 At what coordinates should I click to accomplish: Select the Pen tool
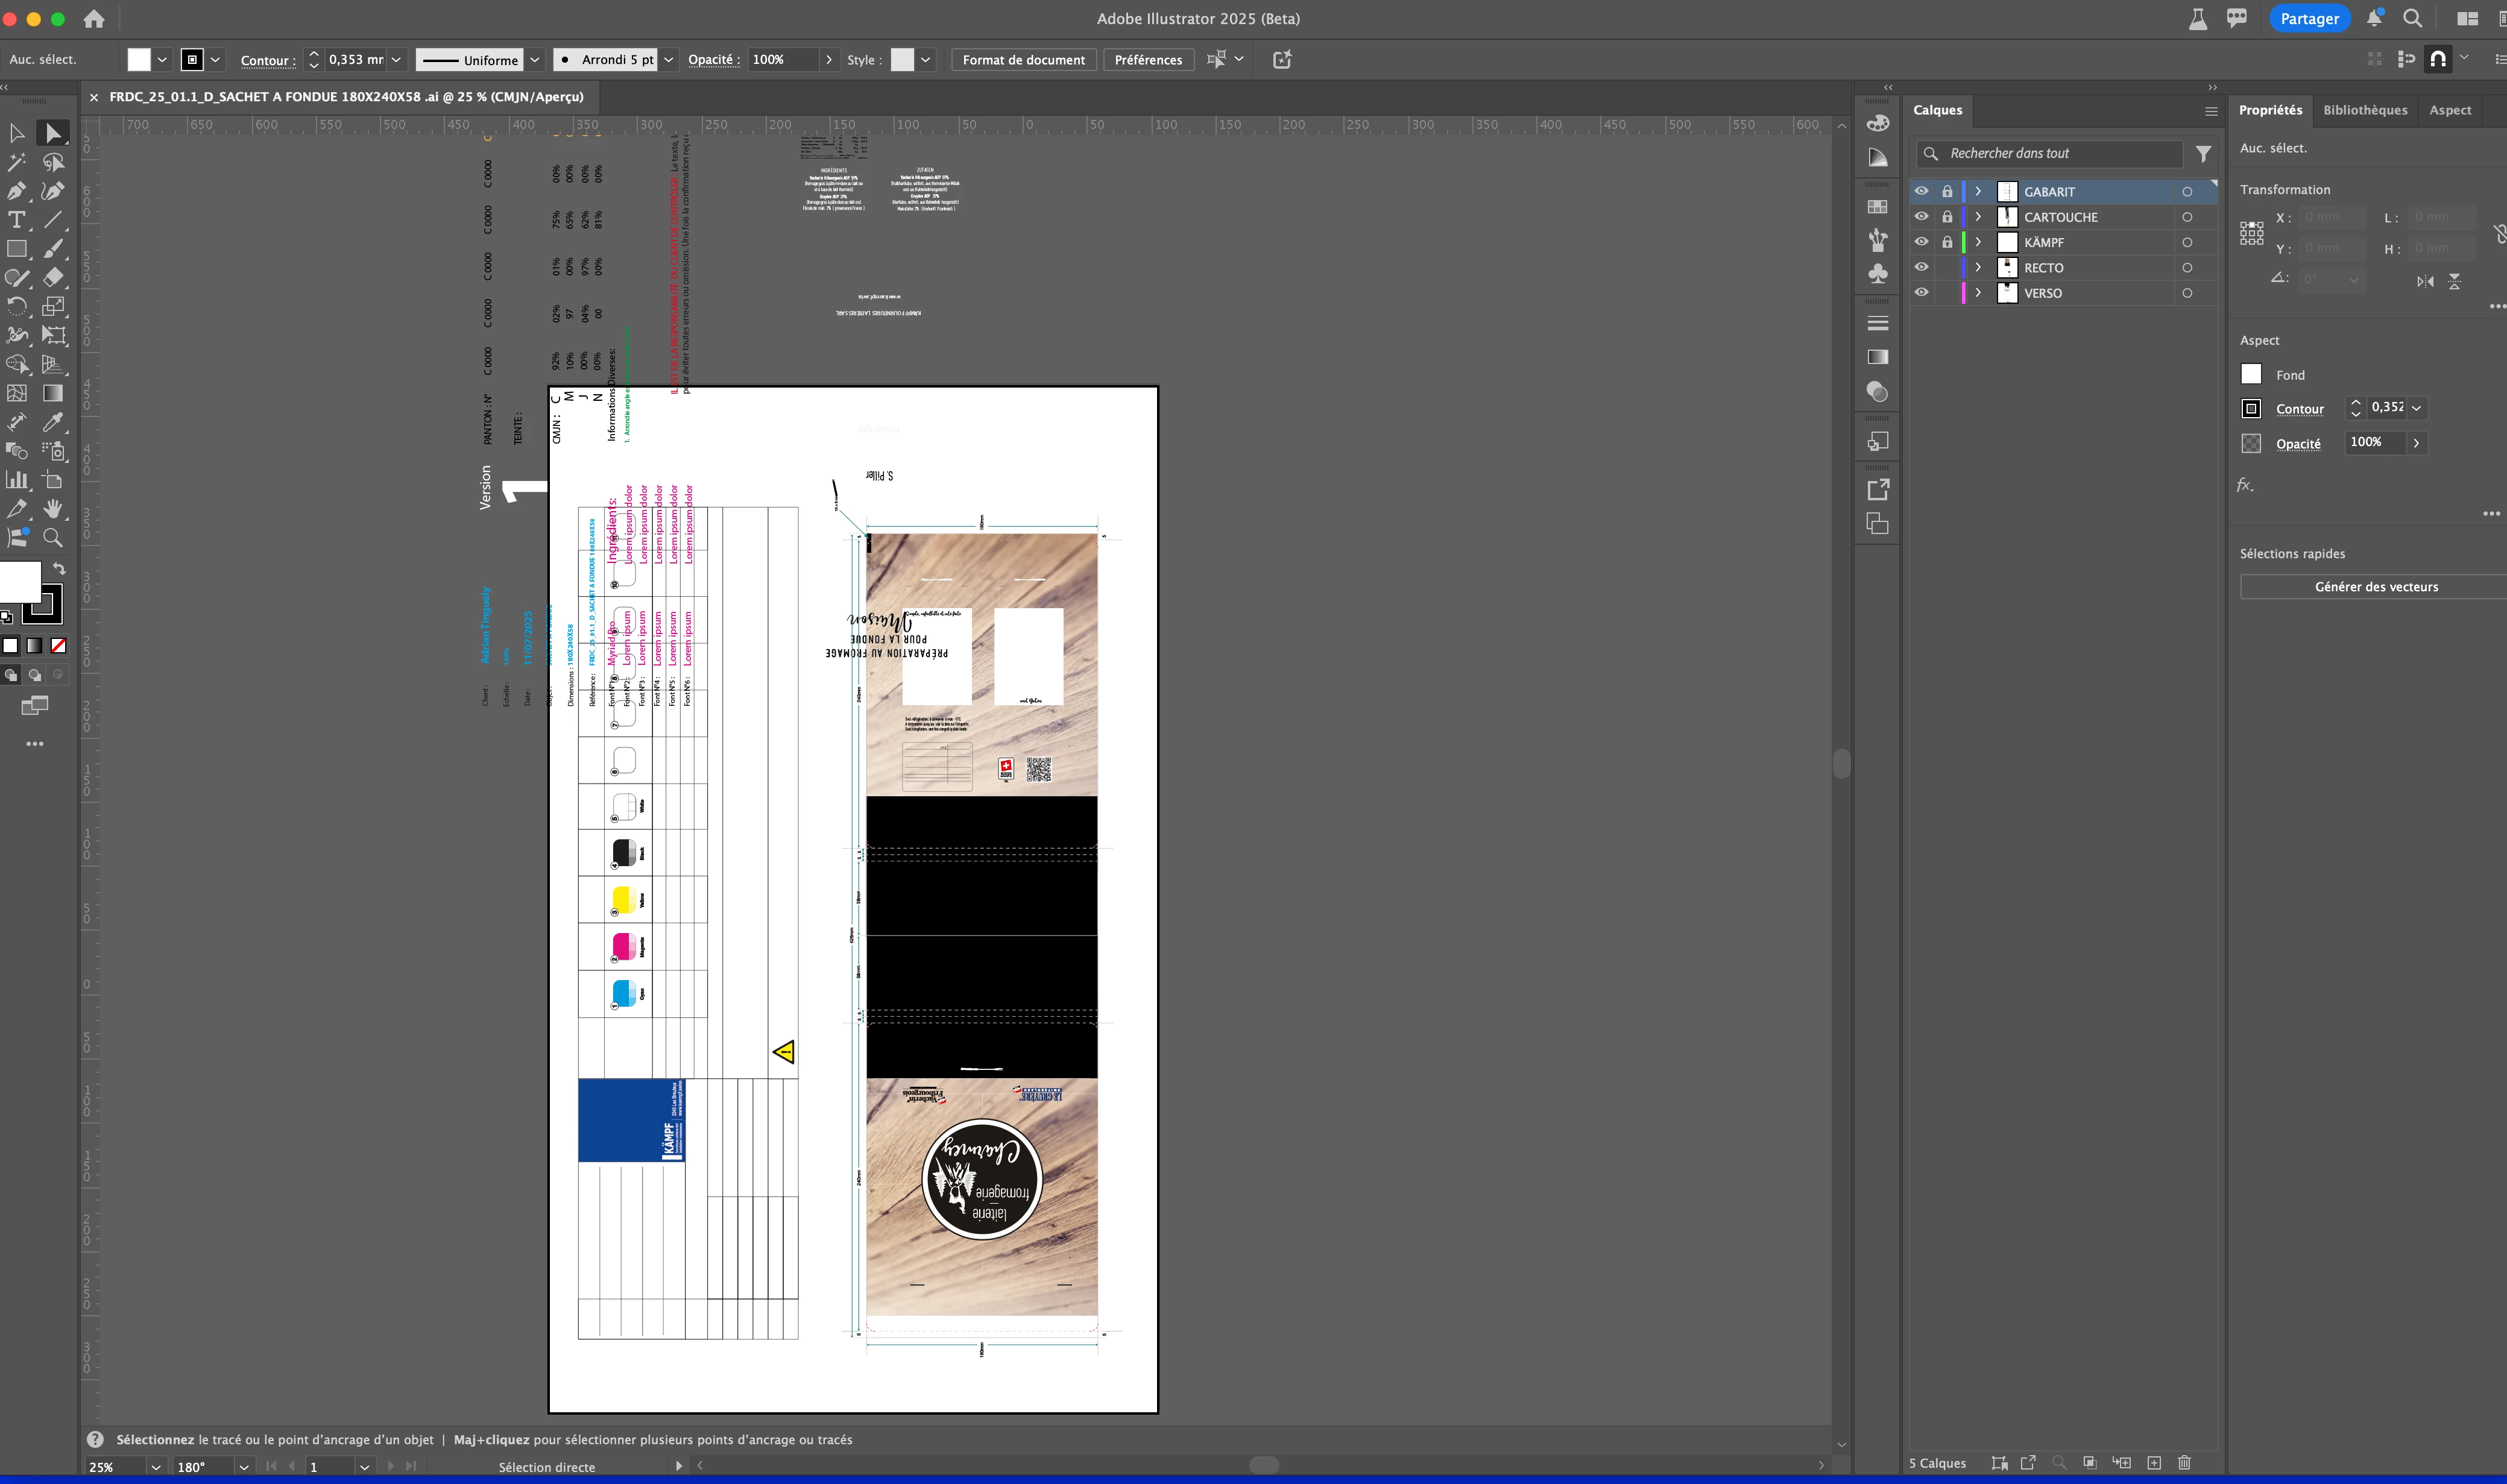pyautogui.click(x=17, y=190)
